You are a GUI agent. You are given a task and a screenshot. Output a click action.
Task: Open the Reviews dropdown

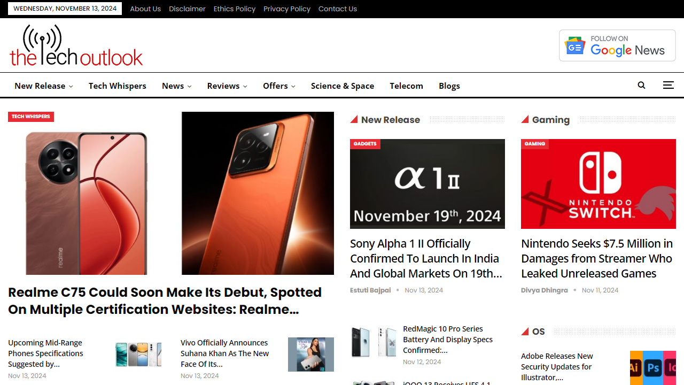pos(227,86)
